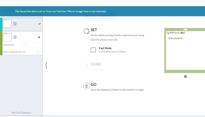This screenshot has width=205, height=117.
Task: Click the mat hanger tab icon on preview
Action: 185,29
